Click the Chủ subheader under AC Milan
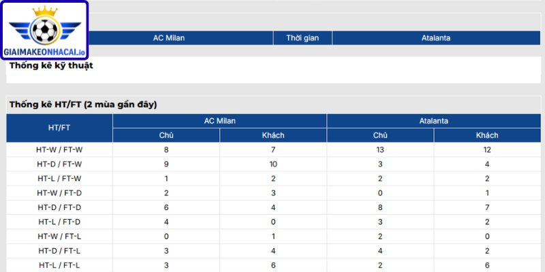Image resolution: width=545 pixels, height=272 pixels. [166, 135]
